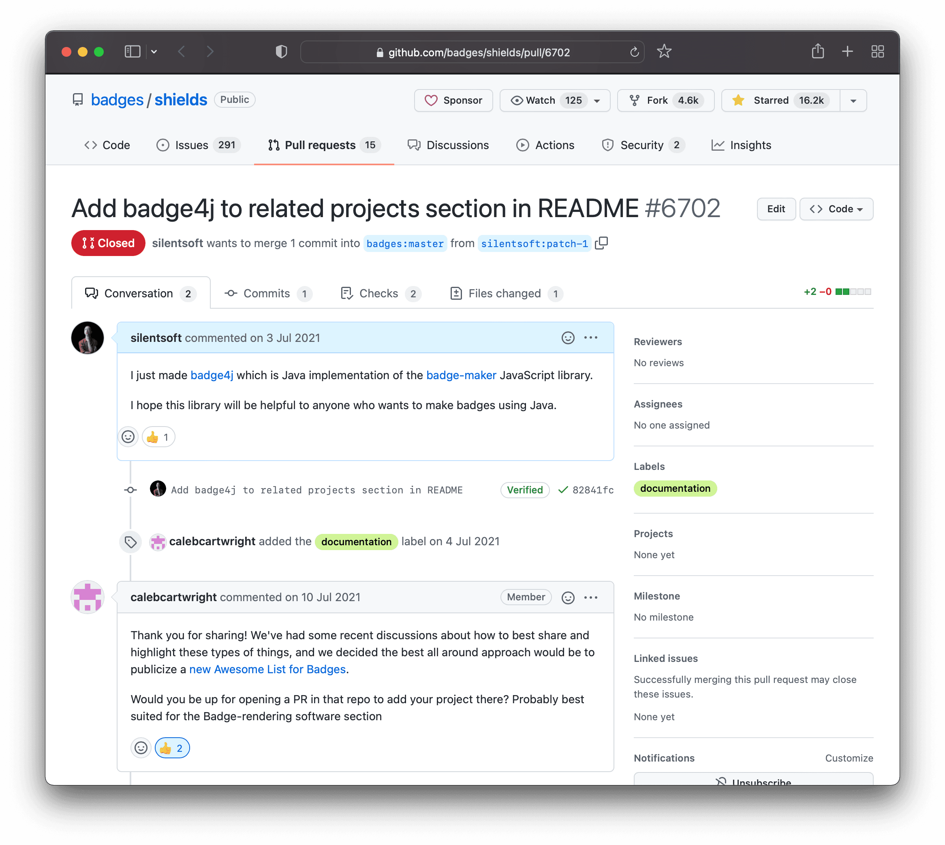Screen dimensions: 945x845
Task: Fork the shields repository
Action: 665,100
